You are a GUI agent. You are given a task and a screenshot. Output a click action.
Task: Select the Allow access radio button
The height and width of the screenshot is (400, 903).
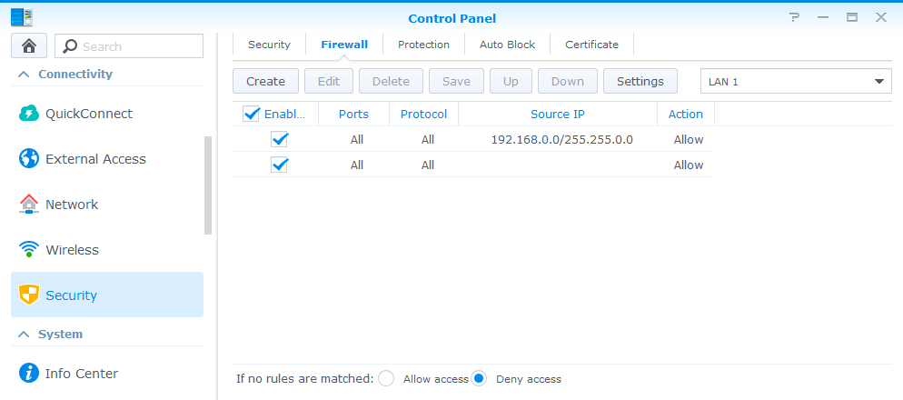point(386,378)
